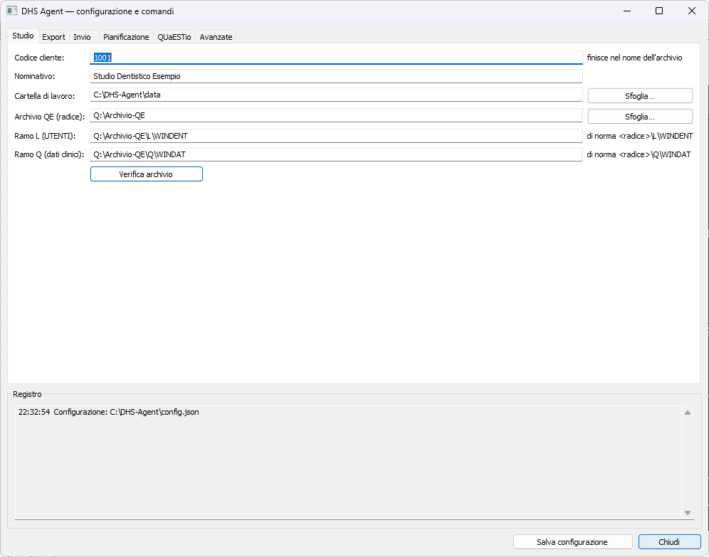This screenshot has width=709, height=557.
Task: Open the Avanzate tab
Action: tap(216, 37)
